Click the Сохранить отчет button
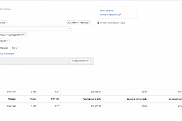 coord(80,61)
